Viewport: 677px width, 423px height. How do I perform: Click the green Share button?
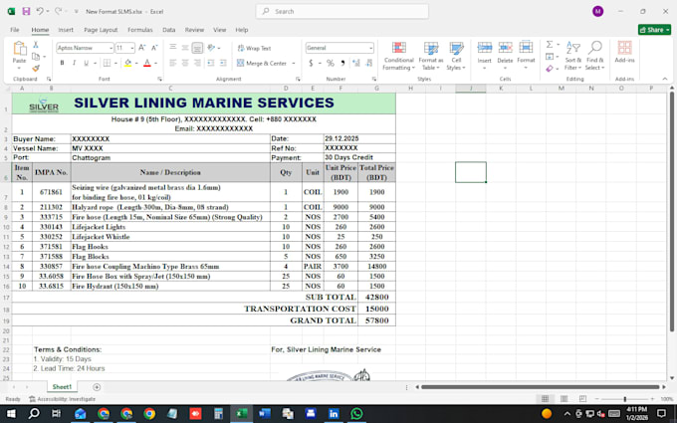pos(654,30)
